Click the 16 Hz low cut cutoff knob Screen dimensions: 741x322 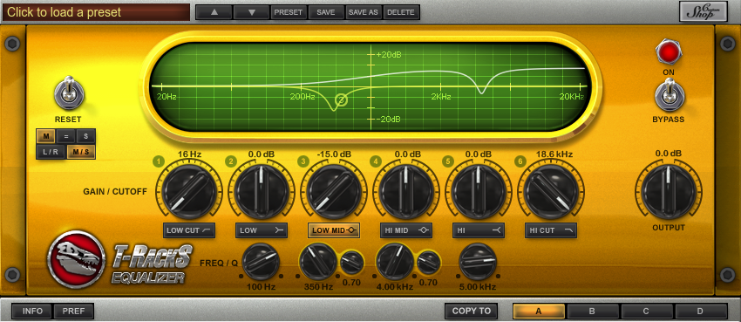pyautogui.click(x=189, y=191)
